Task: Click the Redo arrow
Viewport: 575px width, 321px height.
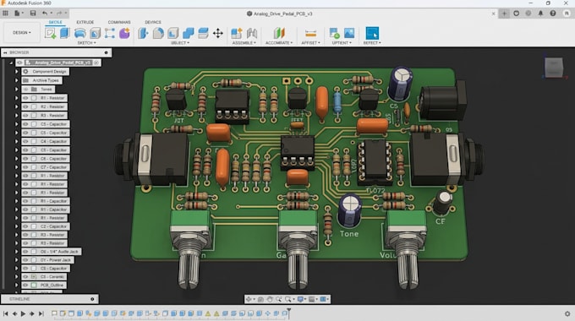Action: [59, 14]
